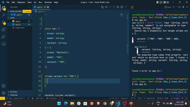Open Windows Start menu
The image size is (190, 107).
pyautogui.click(x=59, y=103)
